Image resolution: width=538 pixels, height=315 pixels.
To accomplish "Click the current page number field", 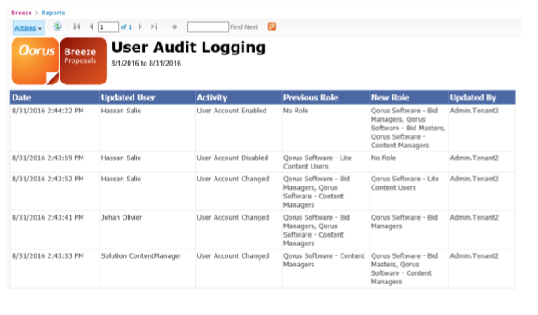I will click(x=108, y=26).
